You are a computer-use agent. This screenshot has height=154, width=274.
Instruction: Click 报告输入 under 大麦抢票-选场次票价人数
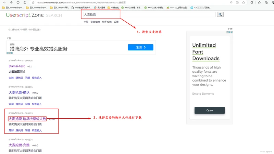[37, 130]
